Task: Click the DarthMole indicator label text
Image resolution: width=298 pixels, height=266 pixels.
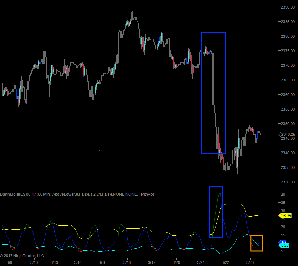Action: click(77, 194)
